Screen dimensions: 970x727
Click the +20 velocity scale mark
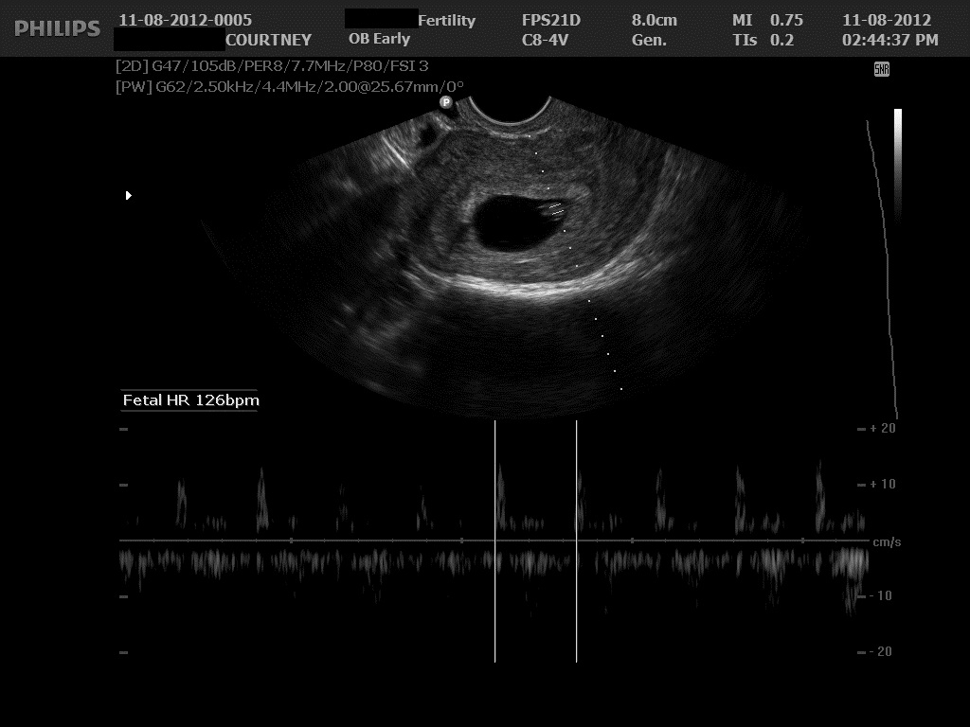881,428
